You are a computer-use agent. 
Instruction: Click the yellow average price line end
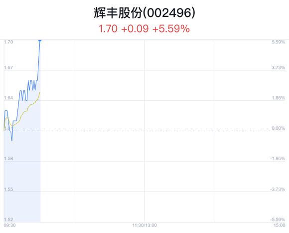point(40,92)
